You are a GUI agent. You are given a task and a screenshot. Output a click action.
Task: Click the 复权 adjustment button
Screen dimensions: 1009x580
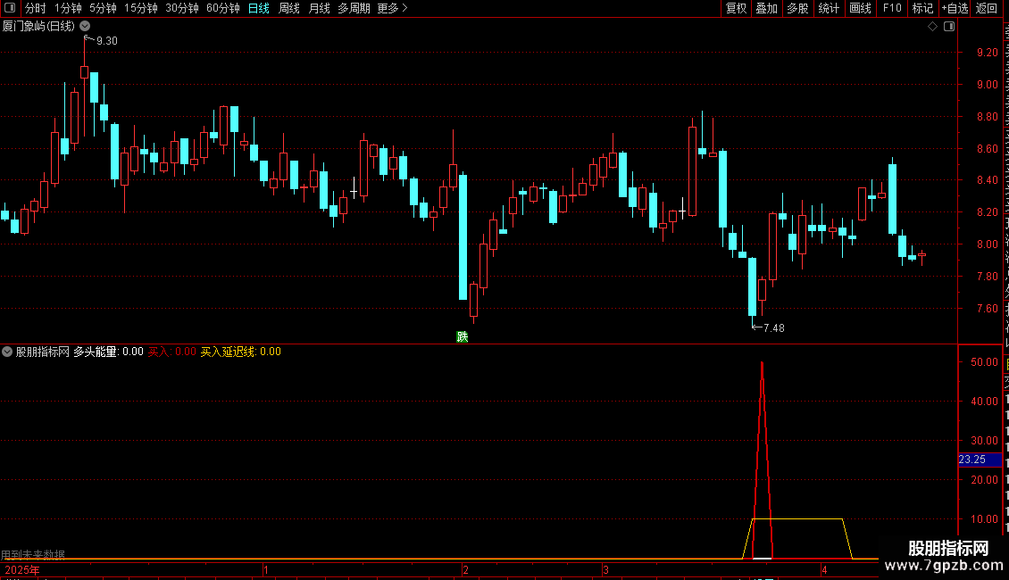pos(736,8)
